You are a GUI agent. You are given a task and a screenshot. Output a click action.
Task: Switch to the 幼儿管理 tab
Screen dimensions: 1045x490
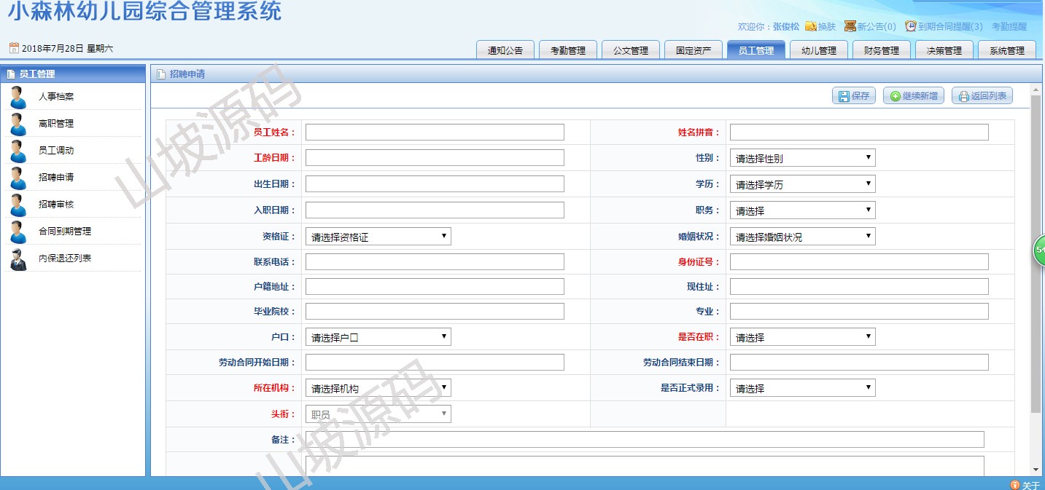[819, 50]
